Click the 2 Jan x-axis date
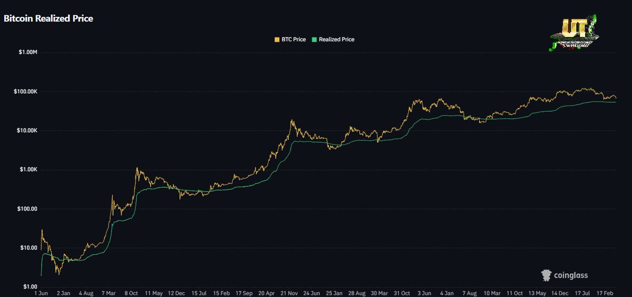This screenshot has height=297, width=632. click(63, 292)
